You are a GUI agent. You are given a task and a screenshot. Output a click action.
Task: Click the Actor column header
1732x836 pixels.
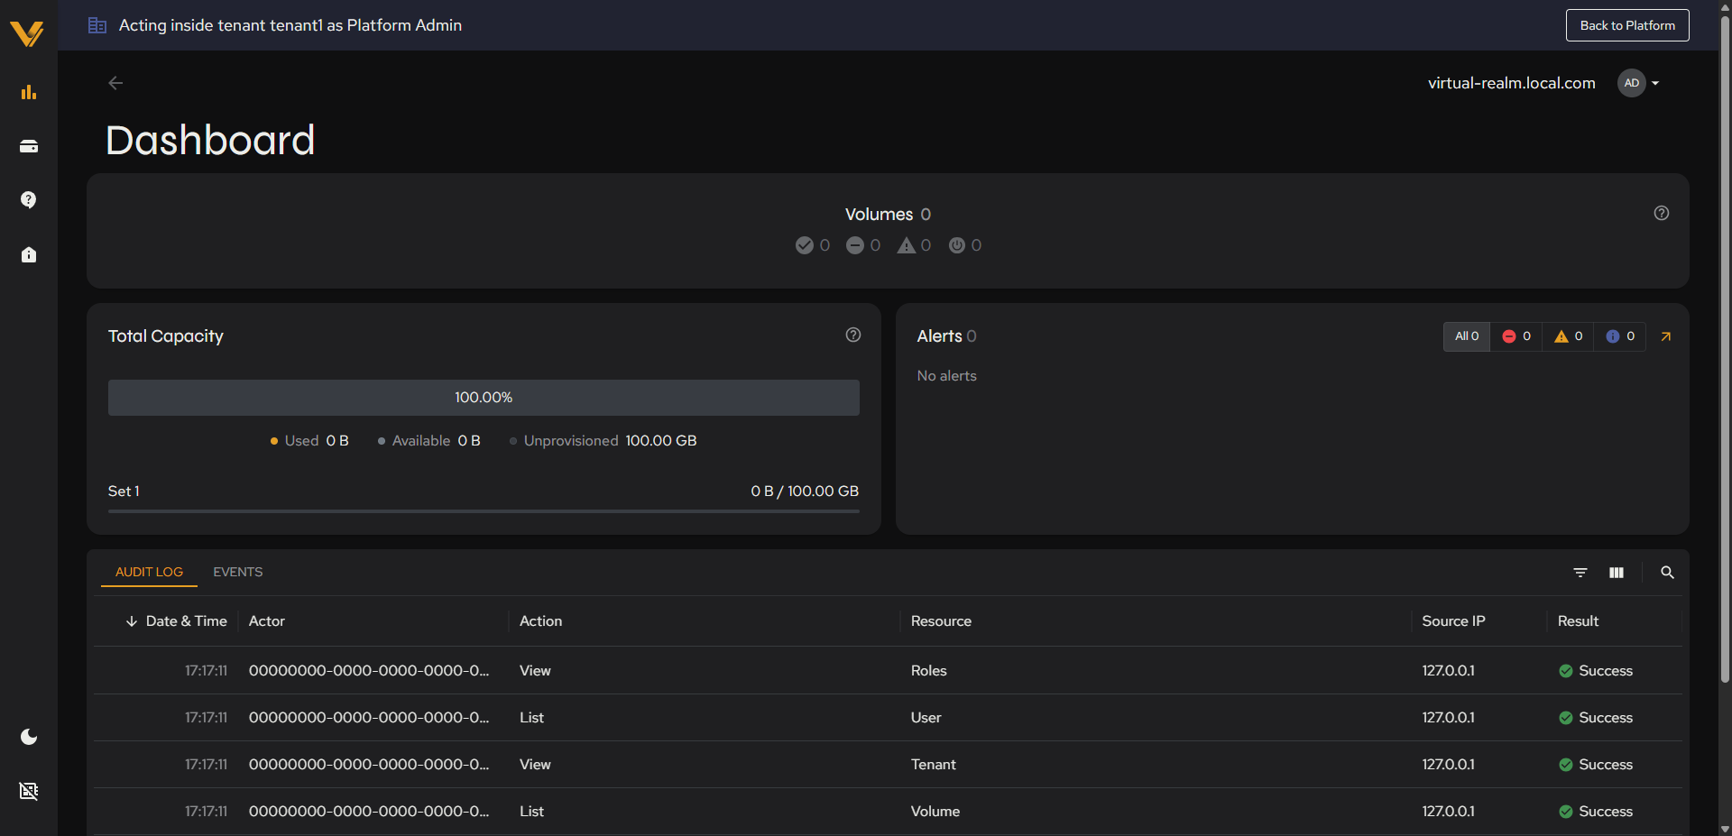point(267,621)
